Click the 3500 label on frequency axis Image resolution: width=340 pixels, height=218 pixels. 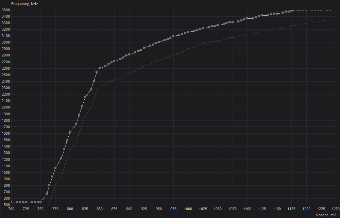(6, 10)
